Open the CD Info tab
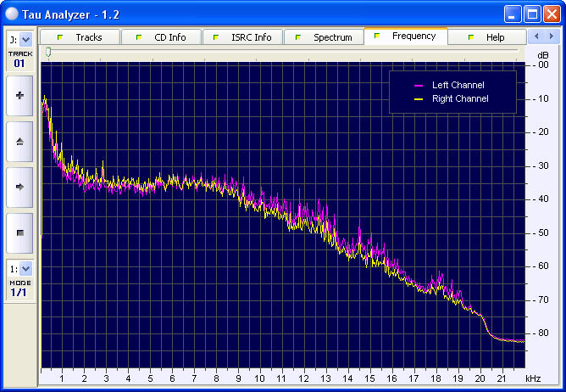 coord(161,37)
